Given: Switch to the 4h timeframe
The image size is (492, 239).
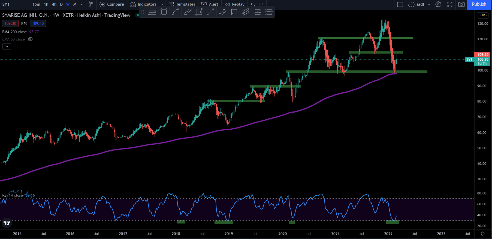Looking at the screenshot, I should pos(54,4).
